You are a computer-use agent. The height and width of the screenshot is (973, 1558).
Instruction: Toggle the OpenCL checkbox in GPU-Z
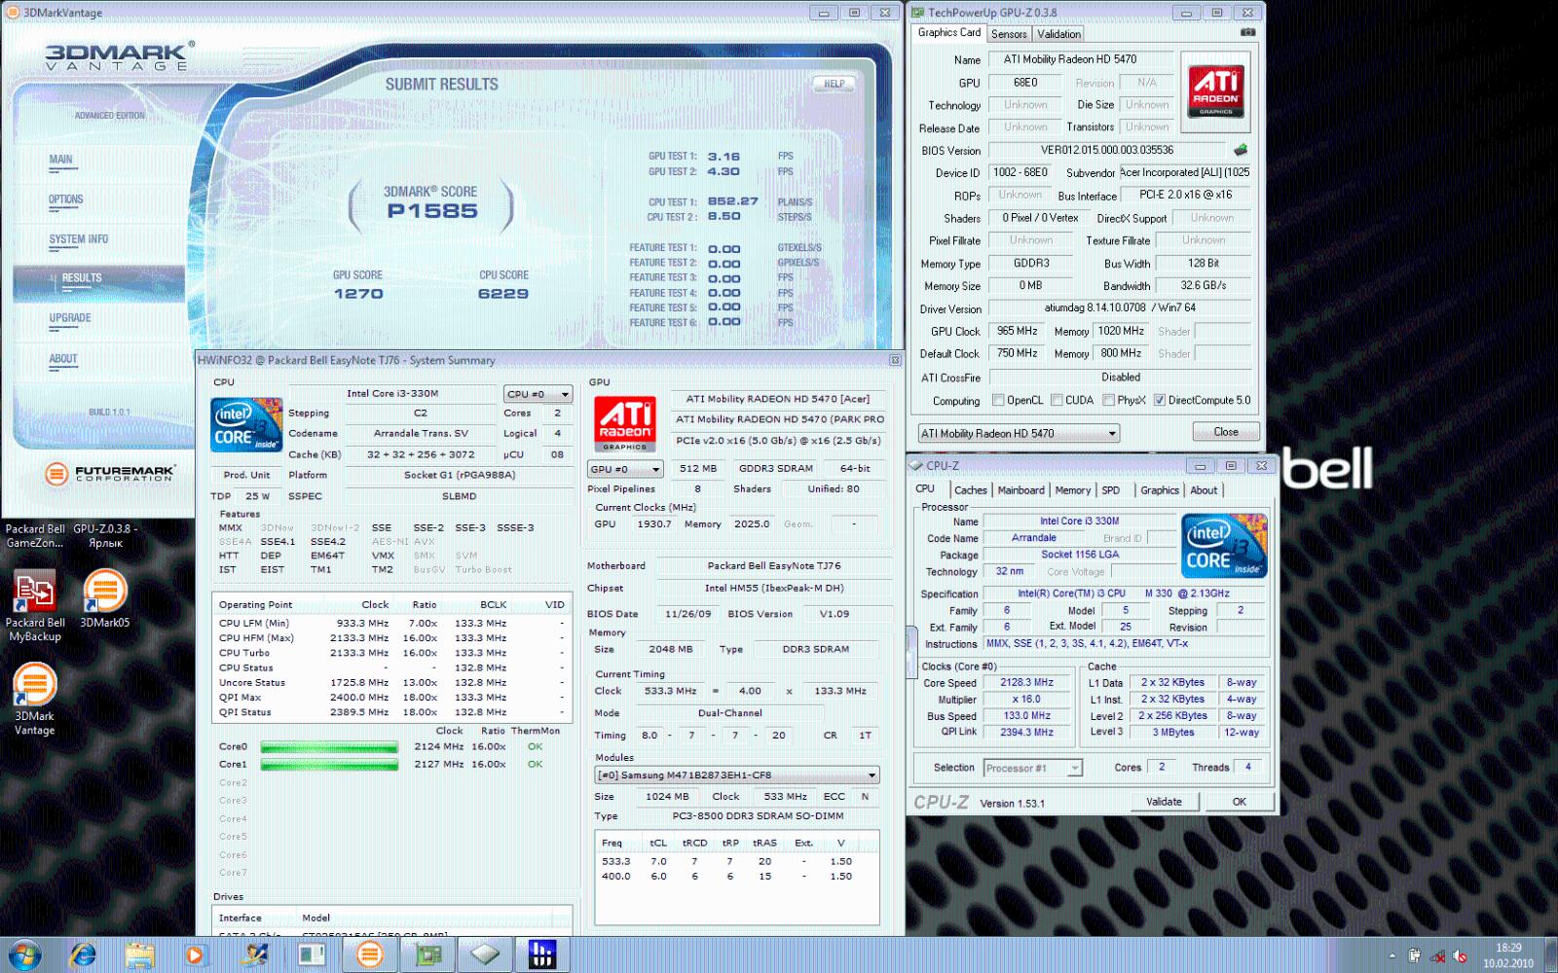[x=998, y=400]
